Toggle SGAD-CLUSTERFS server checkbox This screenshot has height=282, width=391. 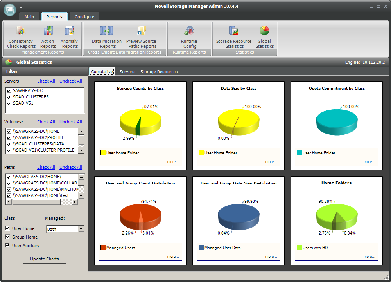tap(9, 97)
